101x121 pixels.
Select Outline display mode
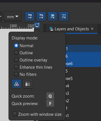coord(23,53)
